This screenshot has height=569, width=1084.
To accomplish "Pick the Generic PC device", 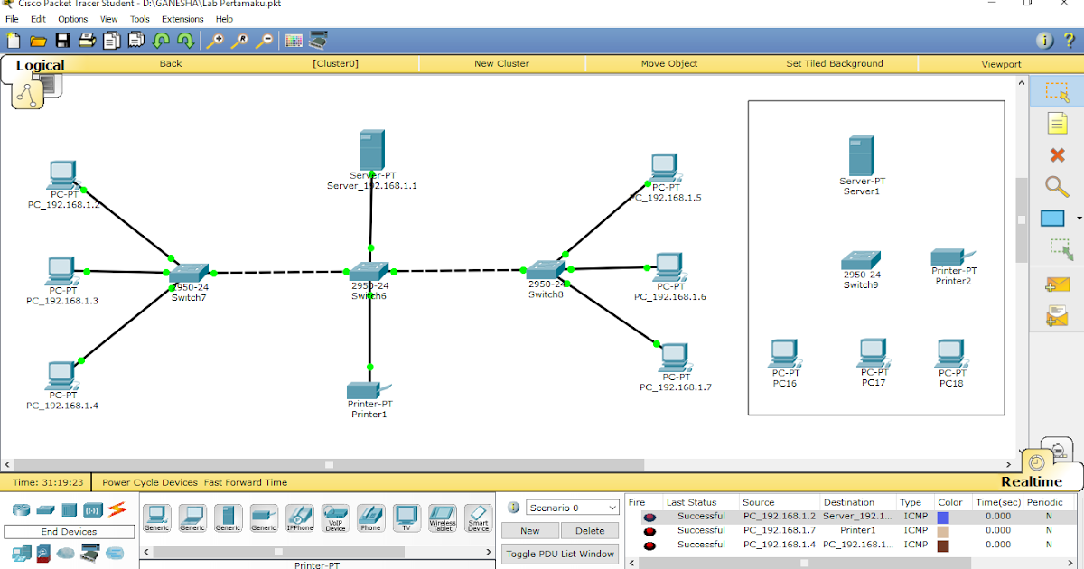I will [157, 518].
